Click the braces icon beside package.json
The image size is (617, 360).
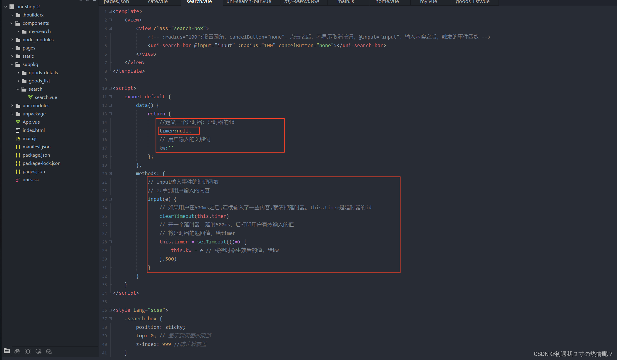[18, 155]
